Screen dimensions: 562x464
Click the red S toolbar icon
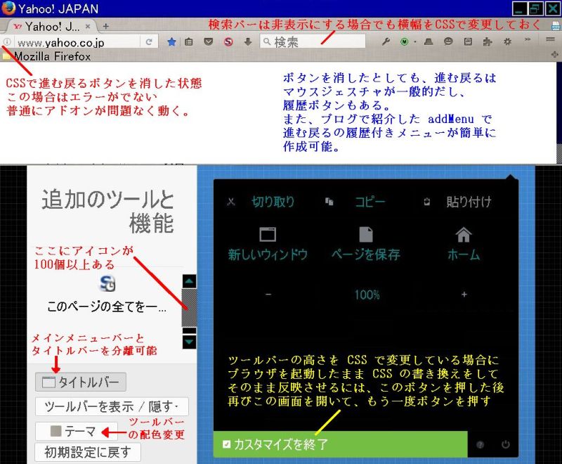point(228,42)
